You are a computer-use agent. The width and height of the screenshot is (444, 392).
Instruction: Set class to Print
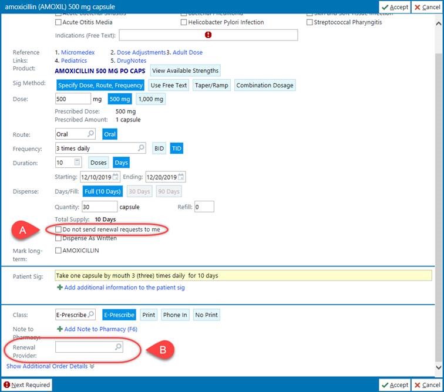pos(149,315)
